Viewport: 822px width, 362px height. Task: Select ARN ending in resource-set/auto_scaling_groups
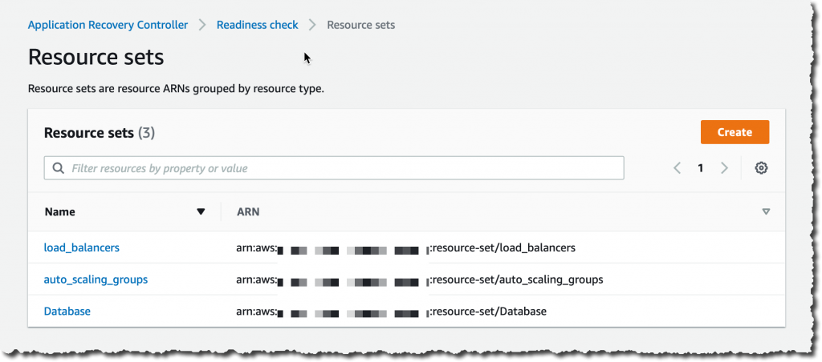point(419,280)
